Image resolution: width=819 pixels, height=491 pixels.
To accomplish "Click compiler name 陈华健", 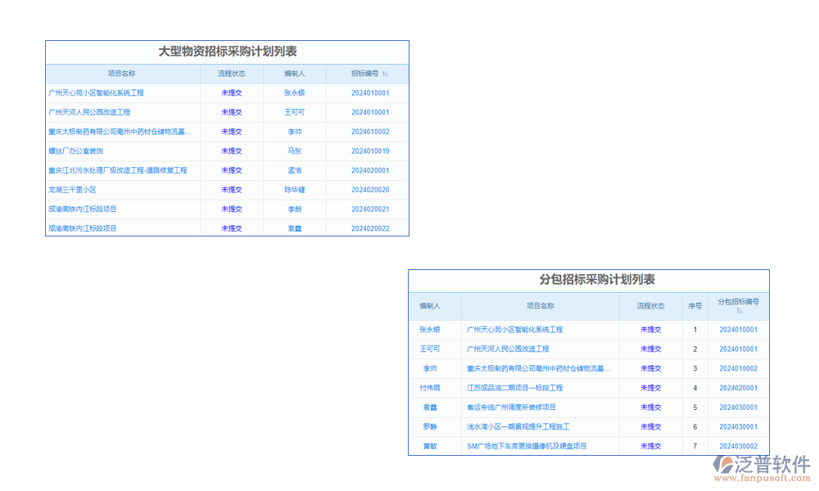I will click(x=294, y=190).
